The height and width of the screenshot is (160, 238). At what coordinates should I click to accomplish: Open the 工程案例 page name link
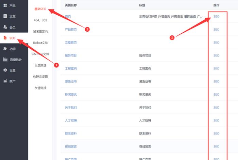click(71, 68)
